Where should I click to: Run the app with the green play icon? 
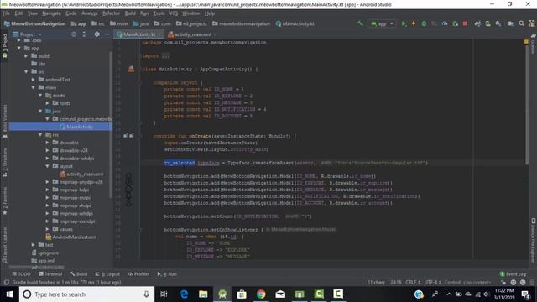[x=404, y=23]
